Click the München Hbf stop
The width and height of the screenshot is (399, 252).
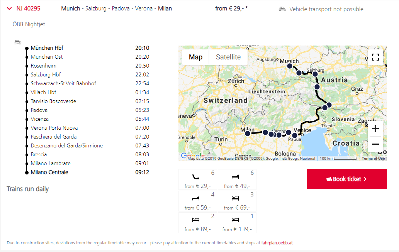47,48
